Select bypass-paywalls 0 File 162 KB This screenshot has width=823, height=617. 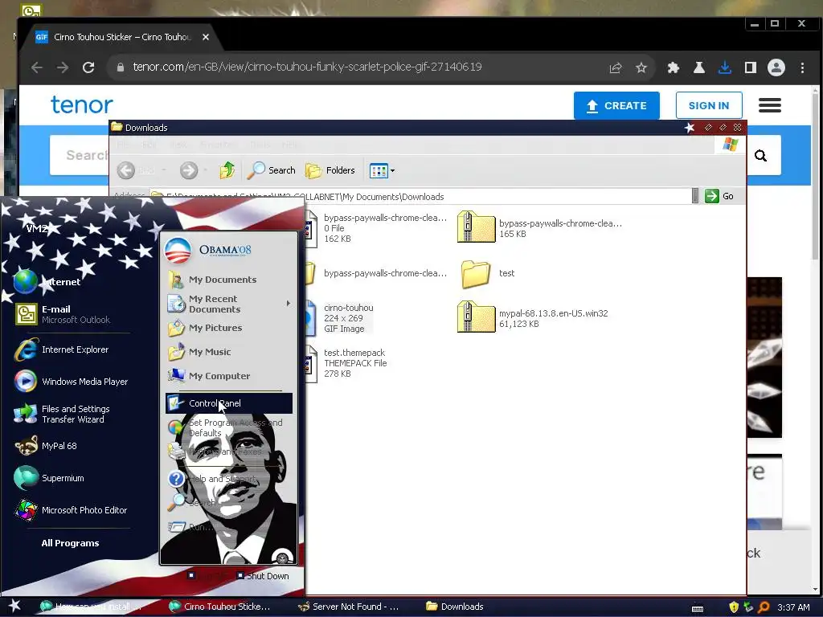377,227
